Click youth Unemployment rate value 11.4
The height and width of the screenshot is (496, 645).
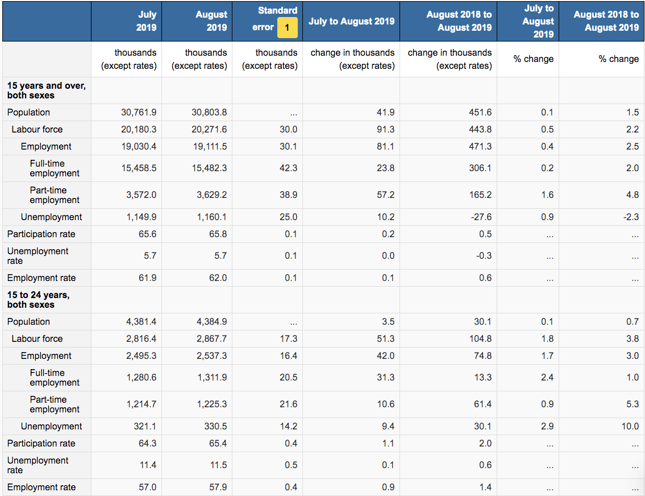point(148,465)
